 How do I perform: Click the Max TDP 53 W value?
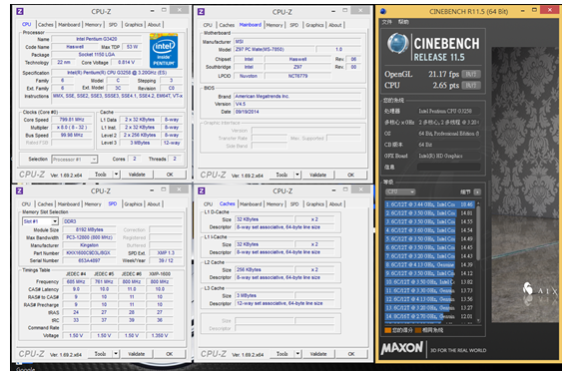(x=132, y=47)
